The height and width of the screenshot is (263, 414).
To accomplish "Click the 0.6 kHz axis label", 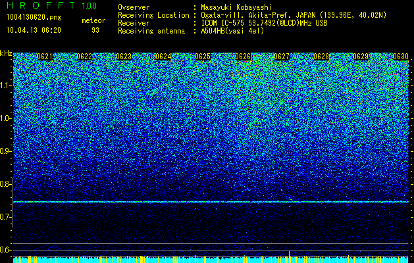I will click(x=6, y=250).
